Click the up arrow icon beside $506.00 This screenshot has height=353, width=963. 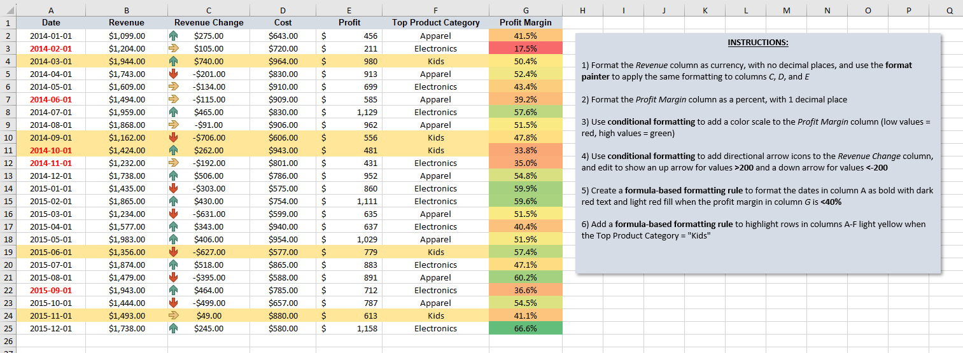click(174, 176)
